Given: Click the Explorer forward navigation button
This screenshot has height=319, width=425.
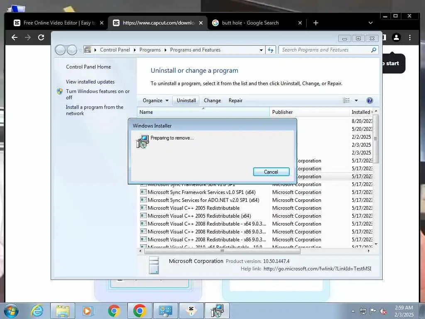Looking at the screenshot, I should [x=72, y=50].
